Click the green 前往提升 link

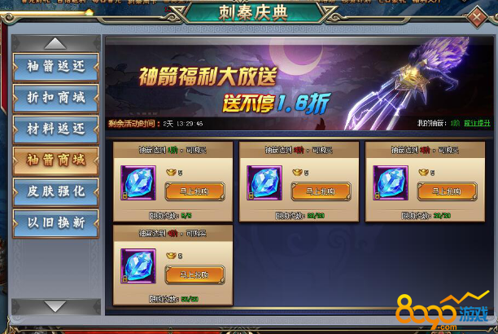pyautogui.click(x=477, y=123)
